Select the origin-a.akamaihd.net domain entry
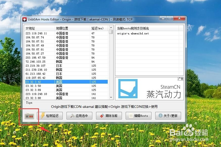 [133, 34]
